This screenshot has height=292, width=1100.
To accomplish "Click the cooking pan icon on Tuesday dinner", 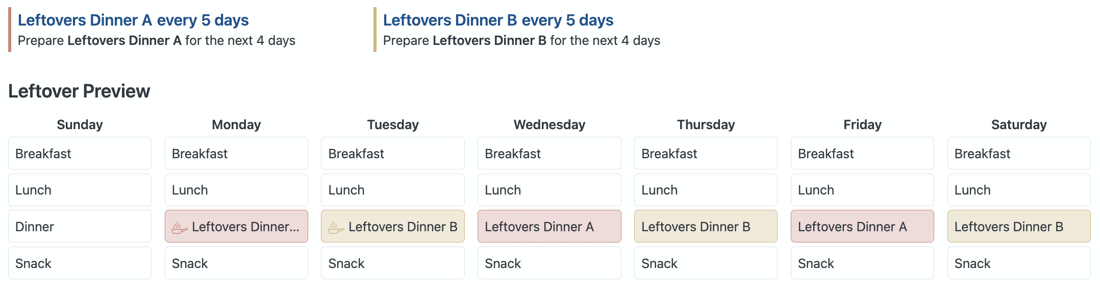I will [336, 227].
